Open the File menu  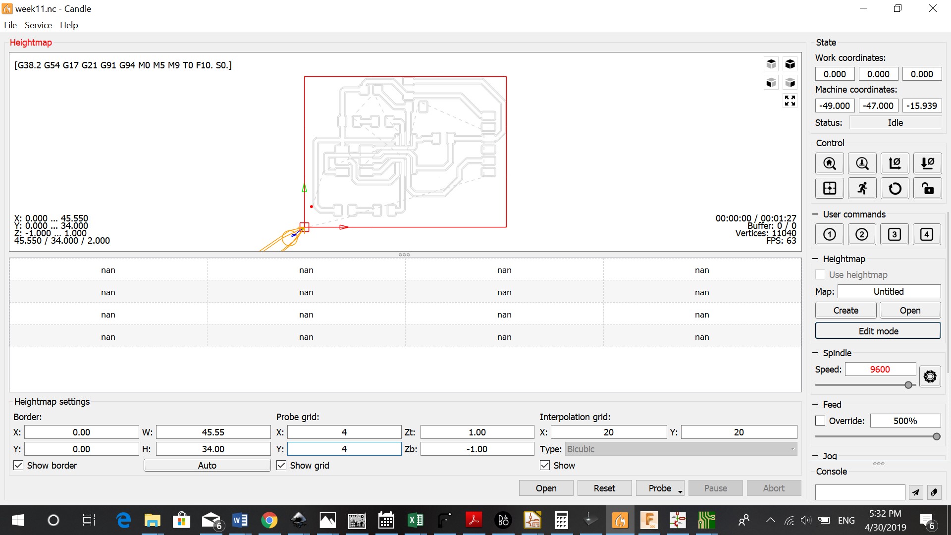click(10, 25)
